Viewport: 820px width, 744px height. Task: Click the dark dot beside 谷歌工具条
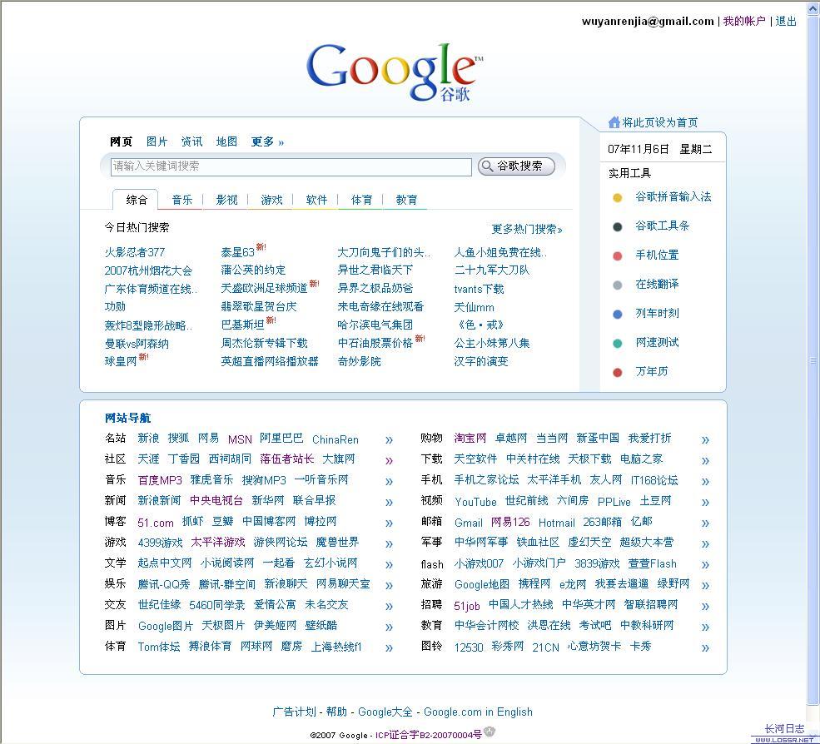[x=617, y=227]
